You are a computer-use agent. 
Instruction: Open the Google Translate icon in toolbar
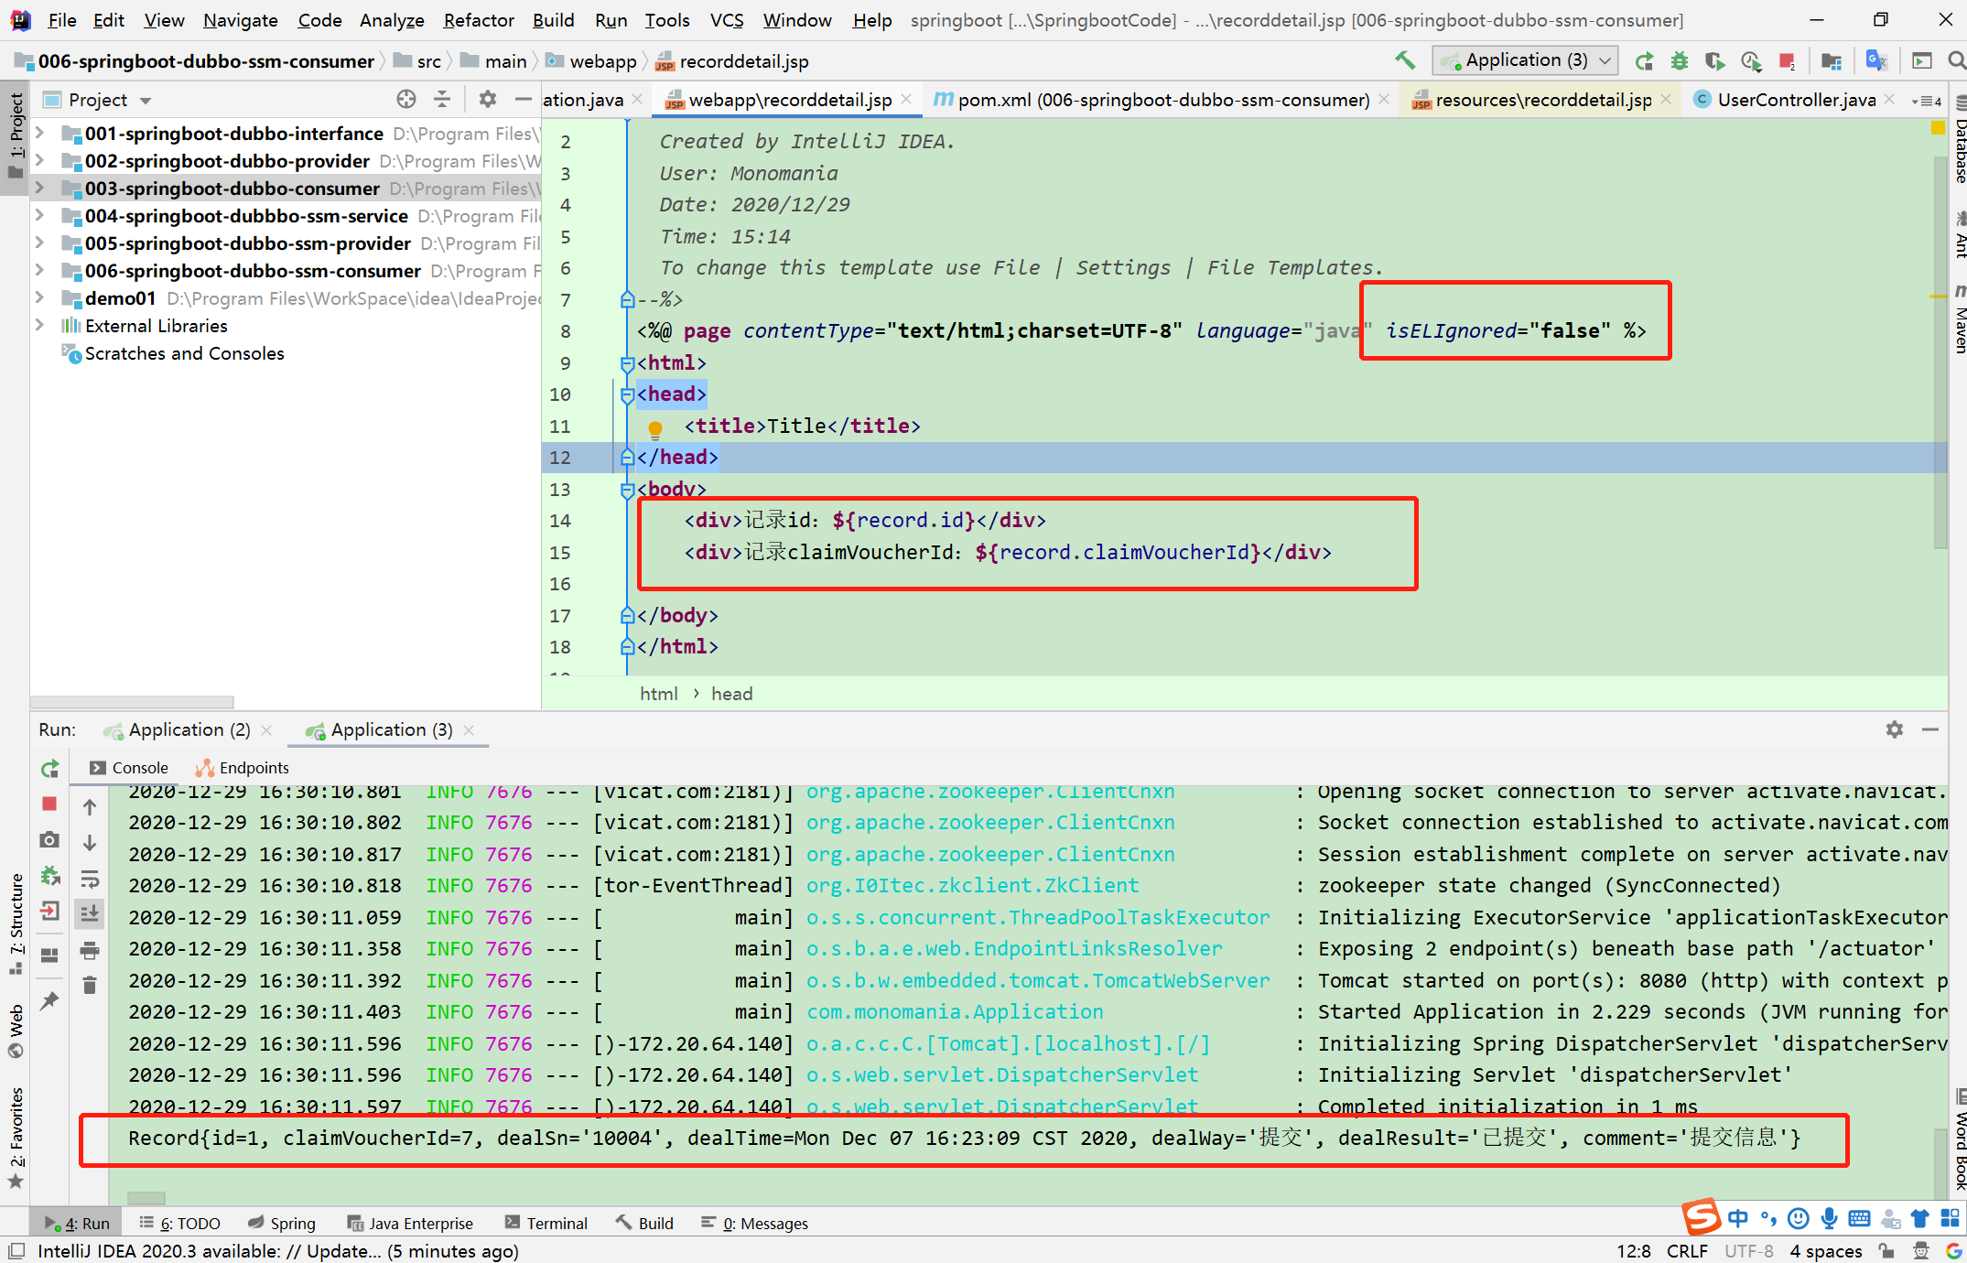(x=1876, y=60)
